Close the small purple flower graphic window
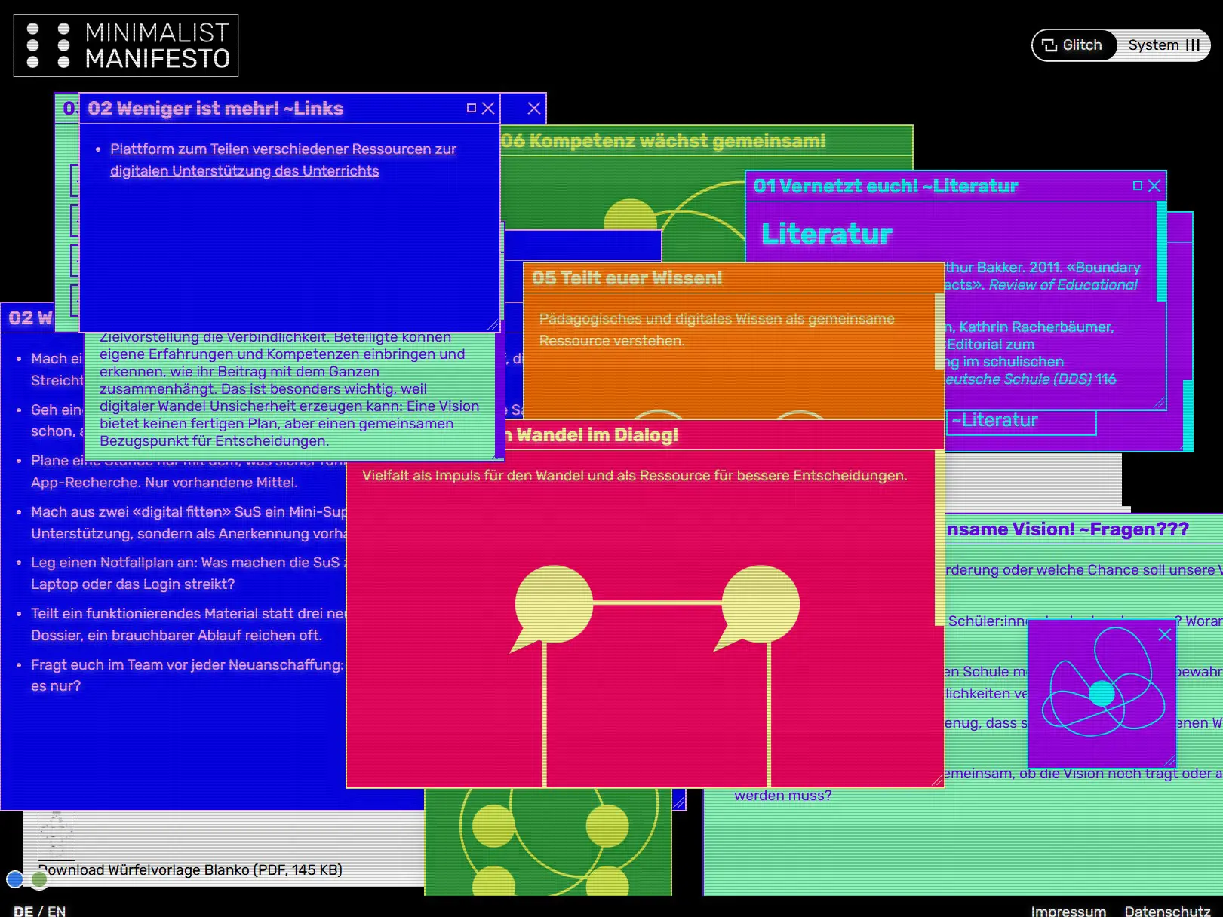The height and width of the screenshot is (917, 1223). pyautogui.click(x=1165, y=635)
